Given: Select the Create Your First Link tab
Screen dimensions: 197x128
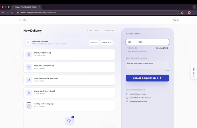Looking at the screenshot, I should [x=26, y=7].
